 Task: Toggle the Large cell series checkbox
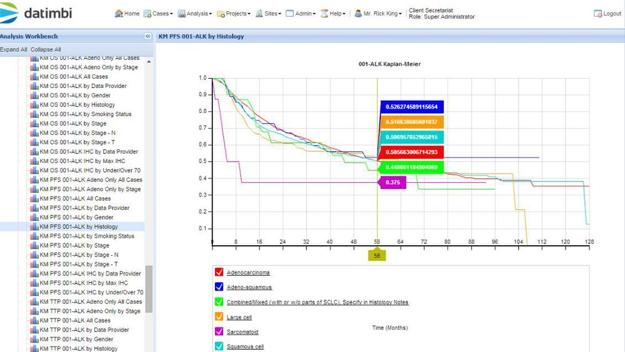click(219, 316)
